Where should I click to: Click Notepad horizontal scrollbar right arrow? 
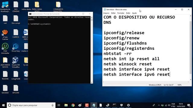(188, 82)
